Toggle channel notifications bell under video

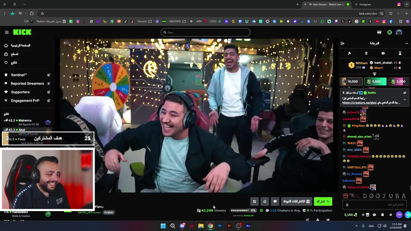265,201
